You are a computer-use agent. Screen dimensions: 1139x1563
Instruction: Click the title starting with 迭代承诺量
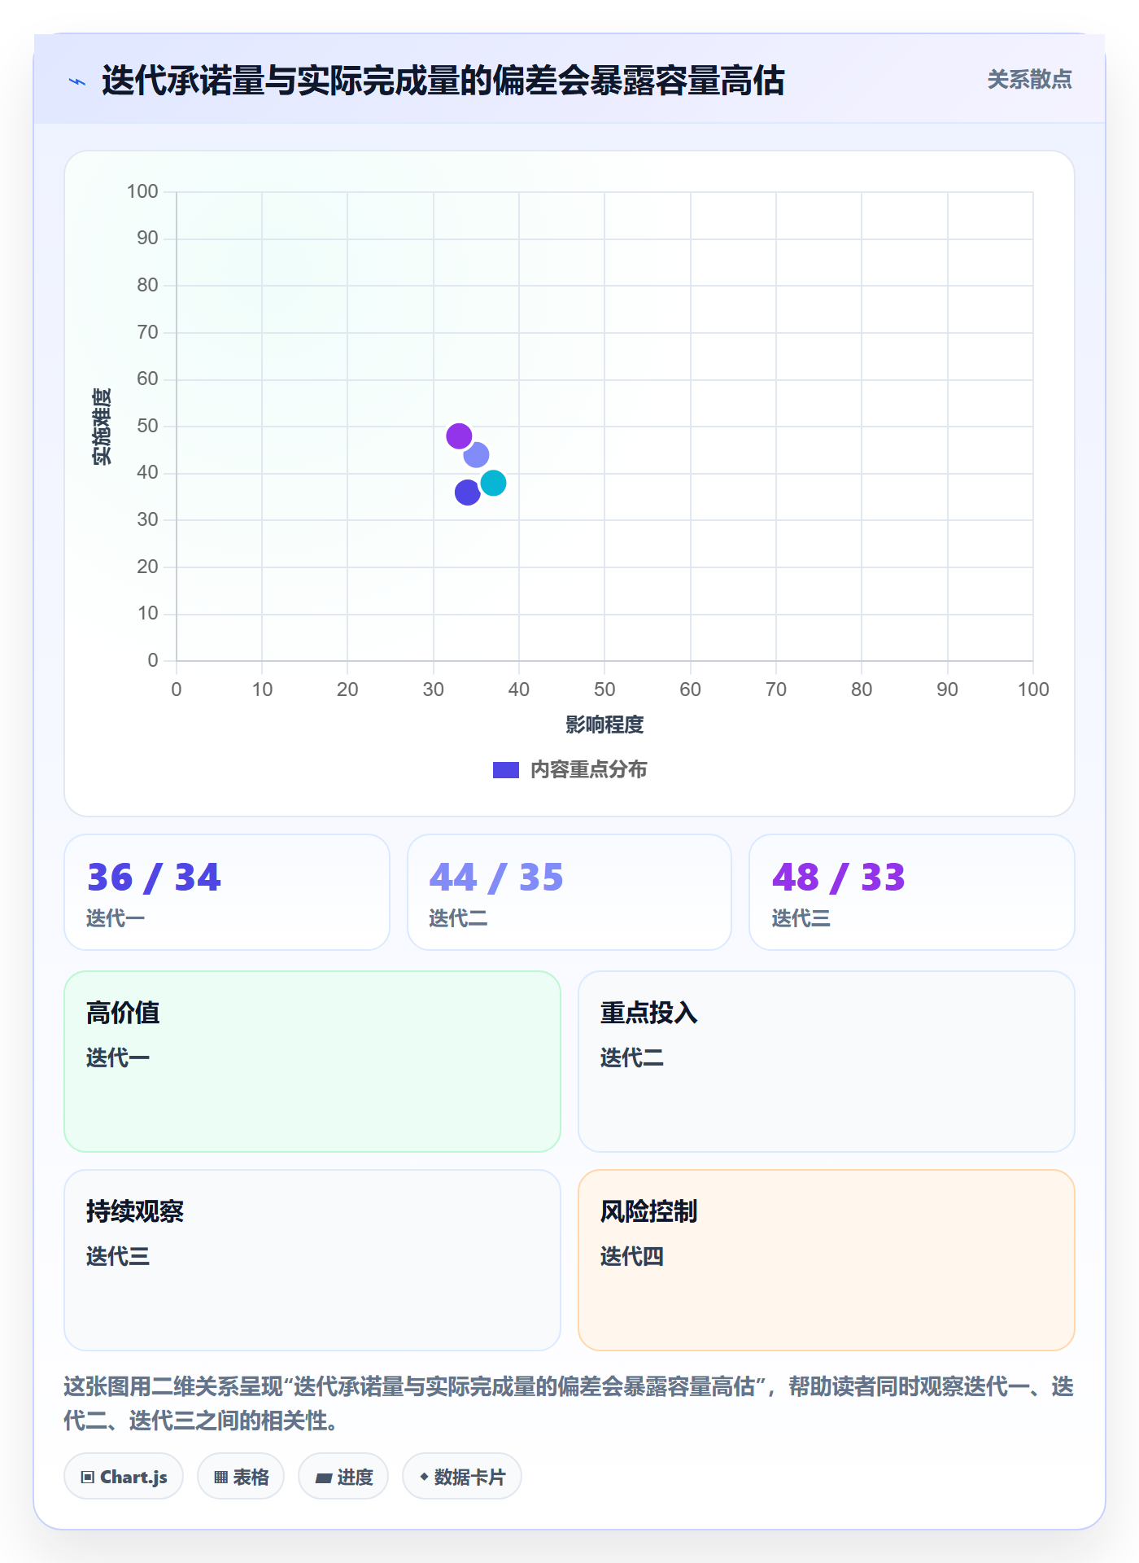(x=443, y=81)
